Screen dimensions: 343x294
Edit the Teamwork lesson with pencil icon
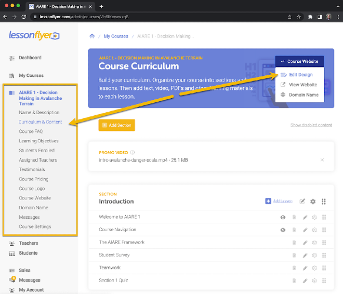[305, 268]
